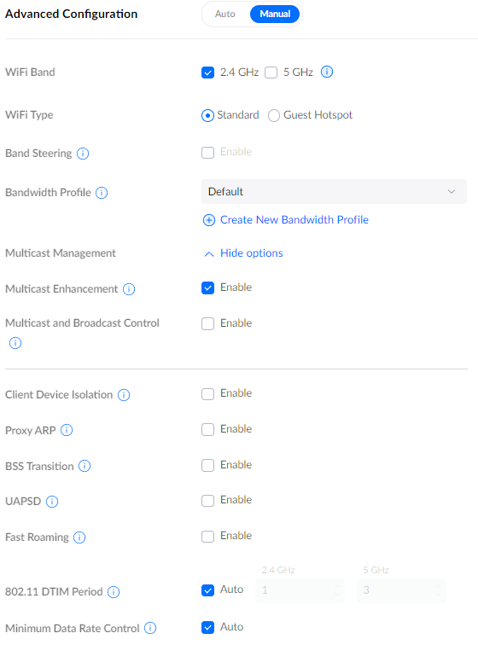Show the Fast Roaming info icon
This screenshot has height=645, width=478.
[79, 537]
